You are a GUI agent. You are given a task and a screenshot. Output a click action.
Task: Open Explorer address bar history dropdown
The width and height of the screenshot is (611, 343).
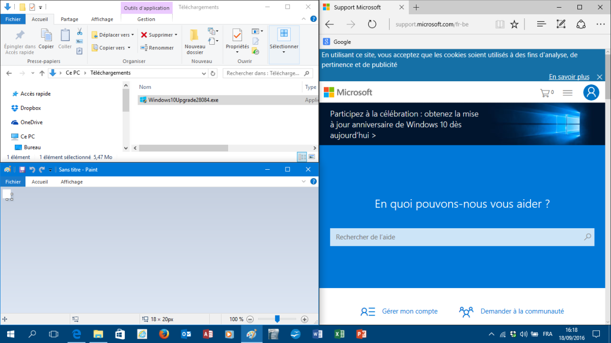click(204, 73)
